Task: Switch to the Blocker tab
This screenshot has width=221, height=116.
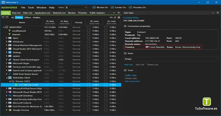Action: coord(72,13)
